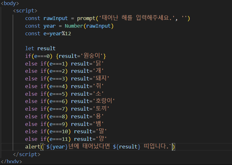Click the let result declaration
This screenshot has width=232, height=165.
40,48
